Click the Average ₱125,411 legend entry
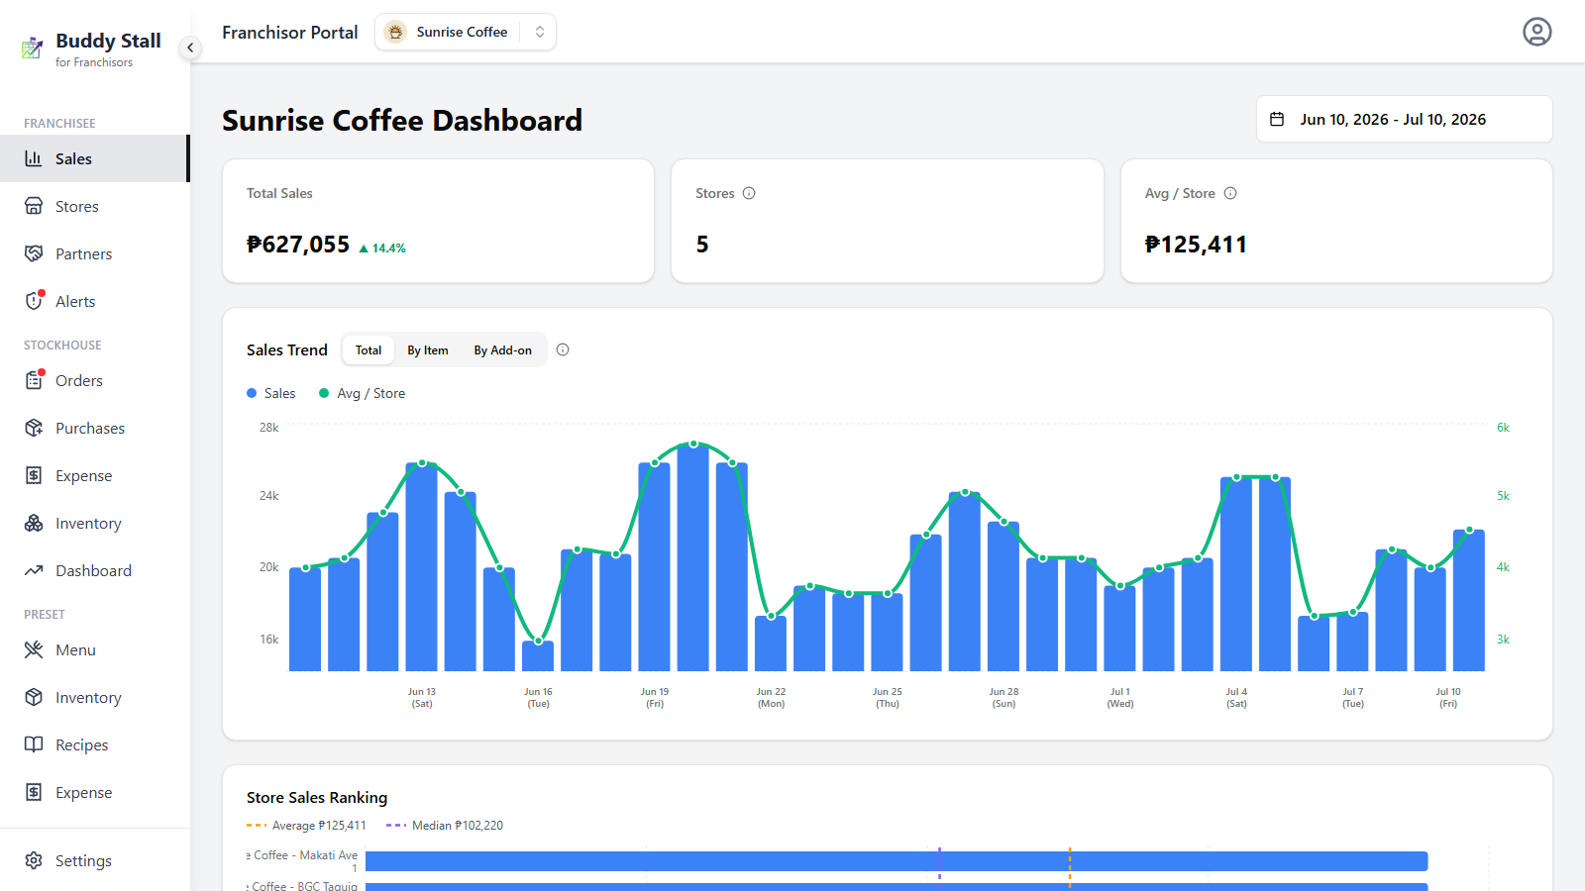 tap(306, 825)
